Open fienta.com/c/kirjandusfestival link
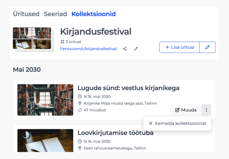Image resolution: width=229 pixels, height=159 pixels. pos(88,49)
